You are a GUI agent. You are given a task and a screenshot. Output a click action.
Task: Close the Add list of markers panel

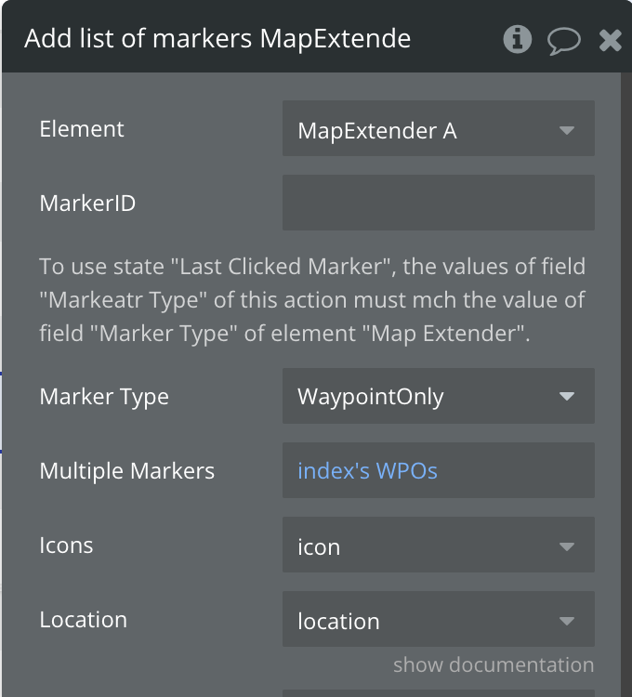610,39
